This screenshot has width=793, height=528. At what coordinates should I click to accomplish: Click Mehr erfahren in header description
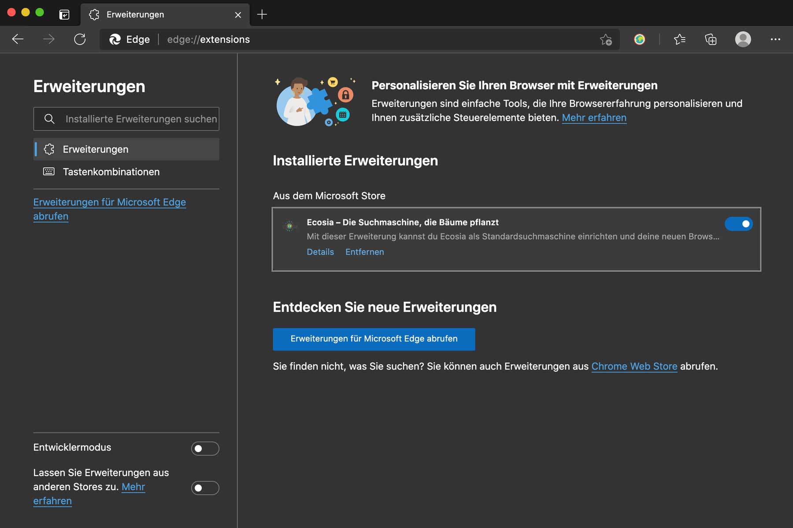594,118
